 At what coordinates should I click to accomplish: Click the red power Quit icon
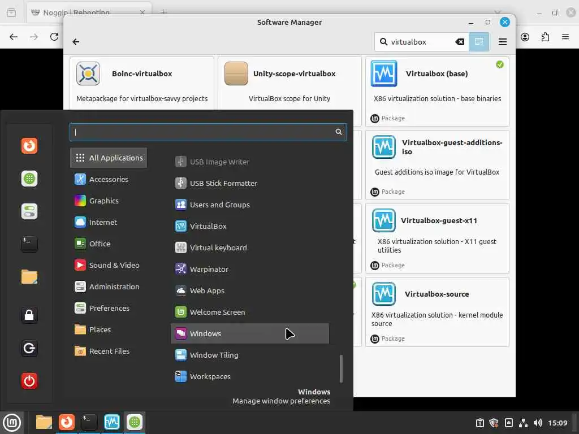[29, 381]
